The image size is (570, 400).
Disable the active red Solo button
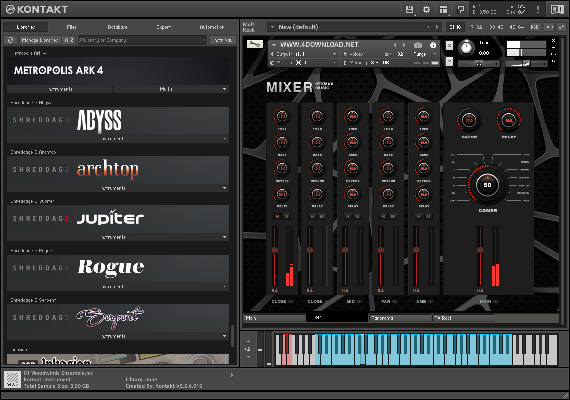pyautogui.click(x=277, y=217)
